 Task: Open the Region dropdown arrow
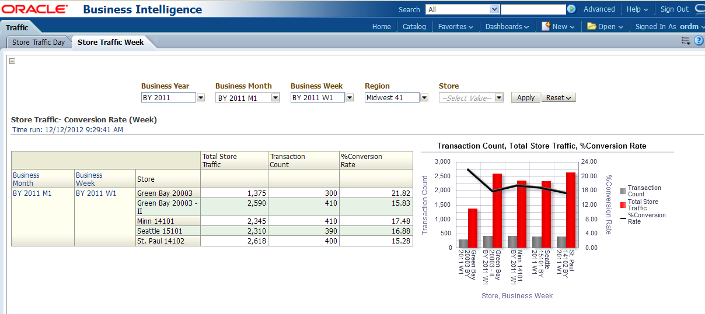pyautogui.click(x=424, y=98)
